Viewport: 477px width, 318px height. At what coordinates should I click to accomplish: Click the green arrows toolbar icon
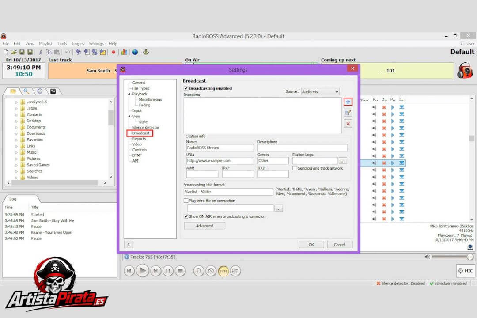tap(146, 52)
